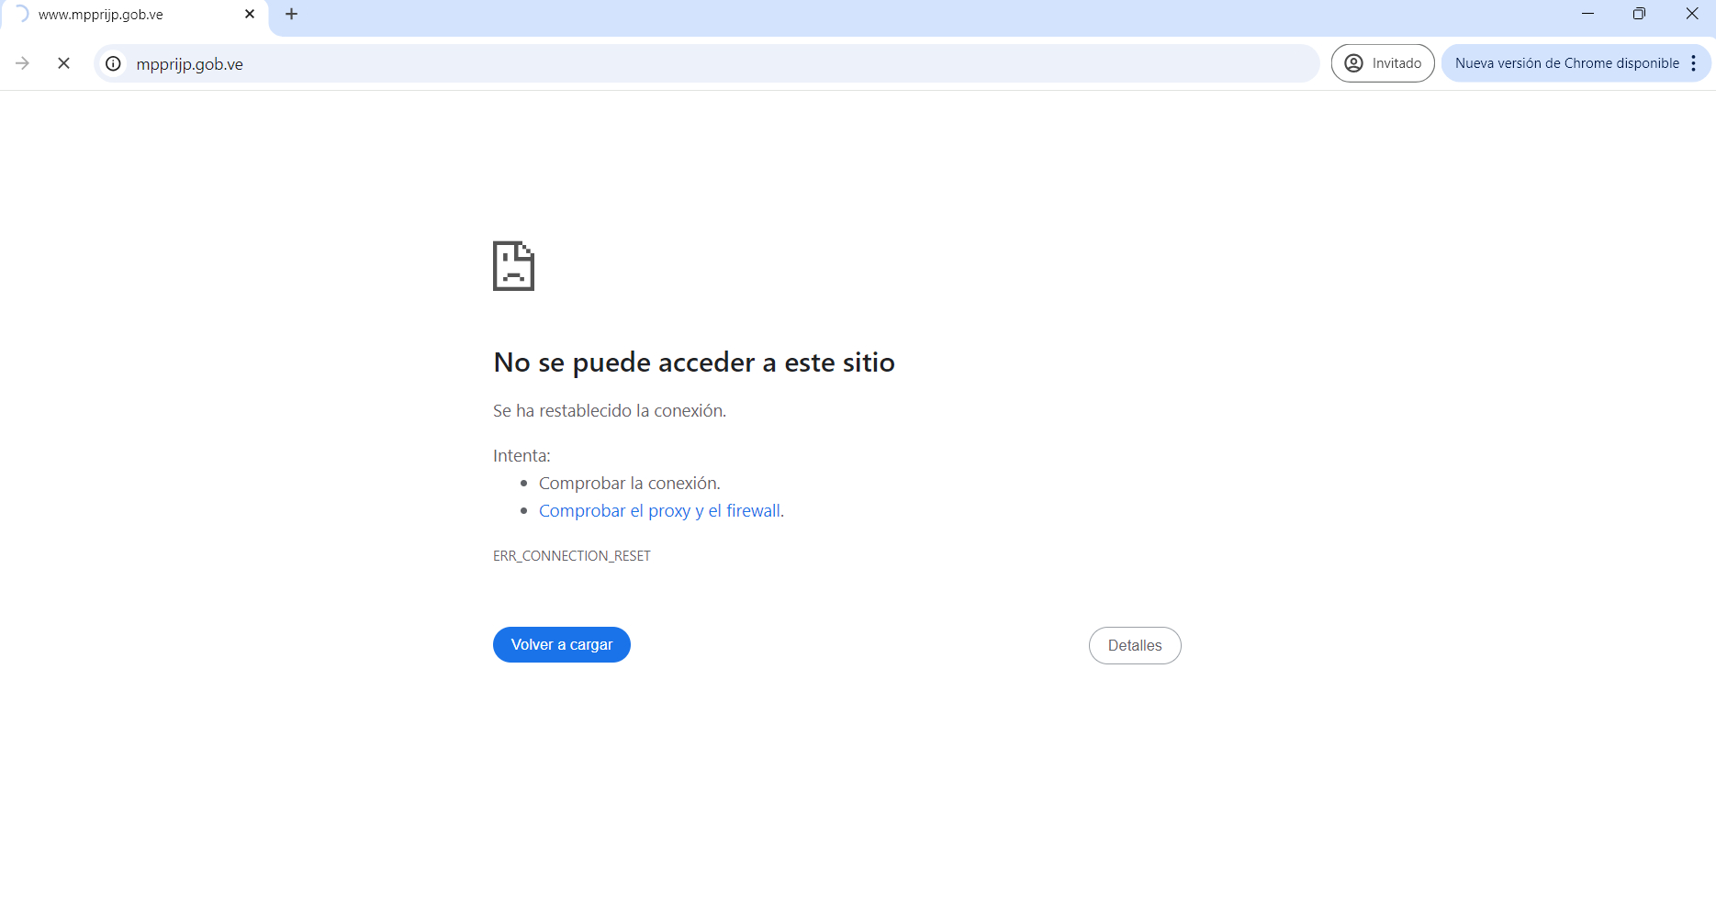
Task: Close the Chrome window
Action: click(1692, 14)
